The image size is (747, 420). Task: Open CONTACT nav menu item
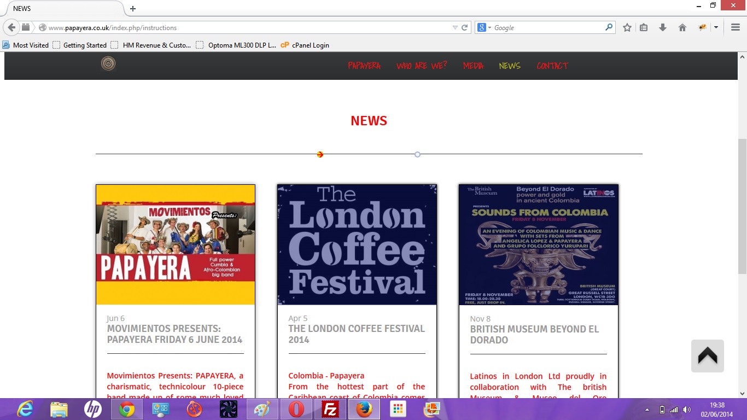pos(552,66)
